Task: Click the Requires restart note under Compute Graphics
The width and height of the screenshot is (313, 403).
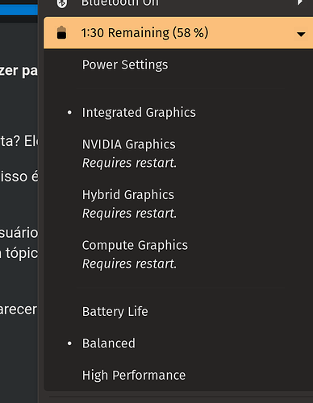Action: [129, 264]
